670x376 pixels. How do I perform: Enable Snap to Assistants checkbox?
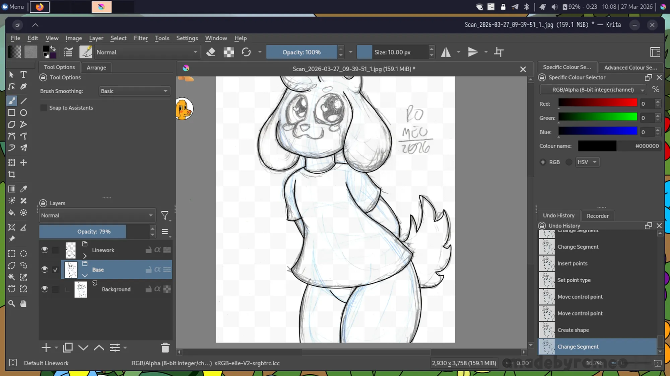pyautogui.click(x=44, y=108)
